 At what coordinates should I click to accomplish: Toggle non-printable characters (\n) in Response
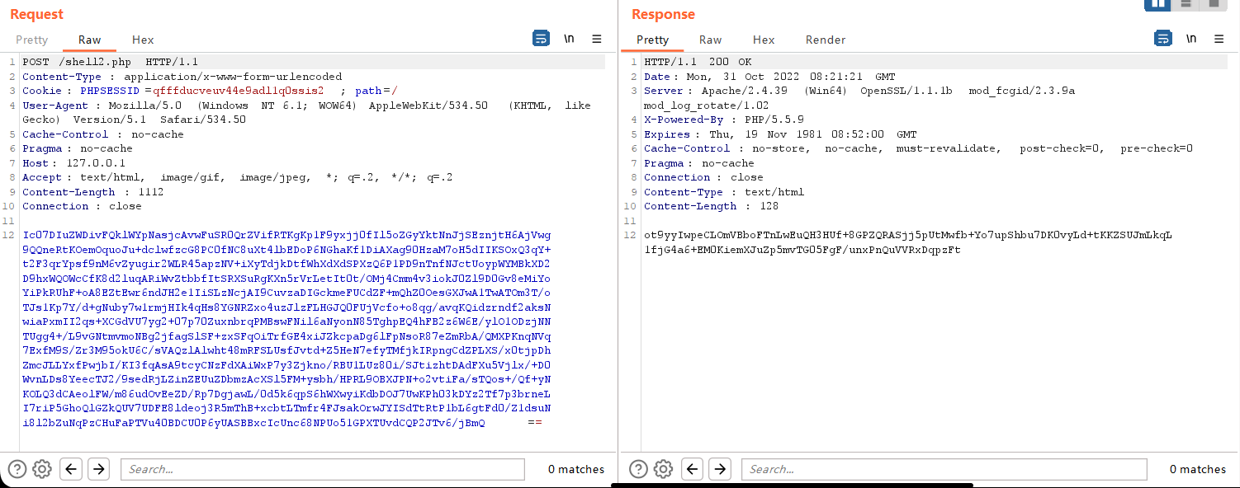(1190, 39)
